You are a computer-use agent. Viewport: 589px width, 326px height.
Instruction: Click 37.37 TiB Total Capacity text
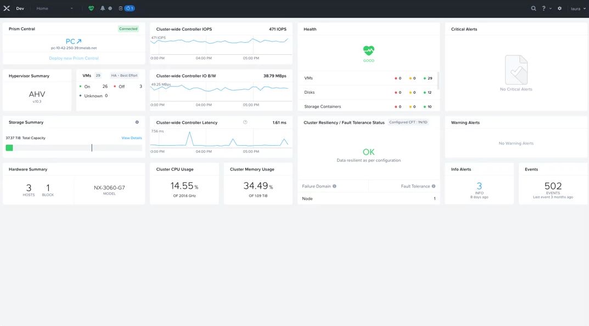(x=26, y=138)
